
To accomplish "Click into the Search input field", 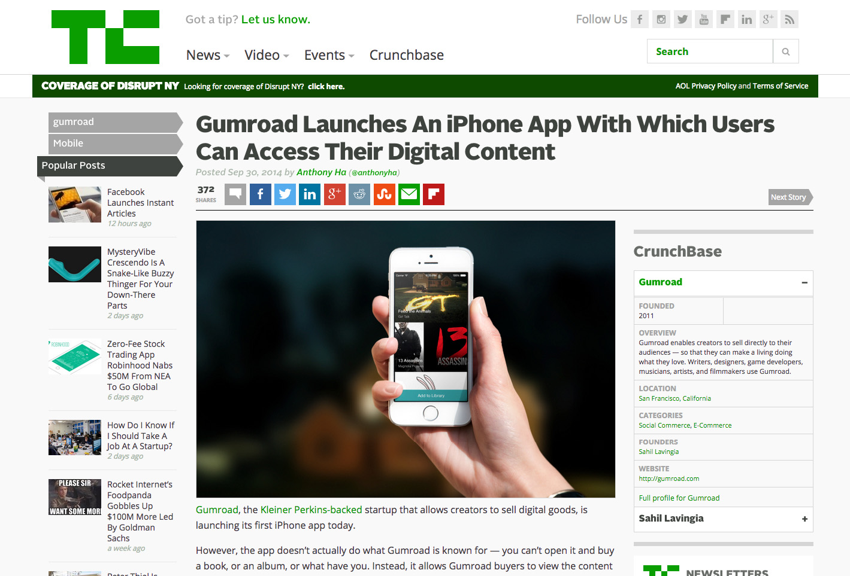I will tap(710, 51).
